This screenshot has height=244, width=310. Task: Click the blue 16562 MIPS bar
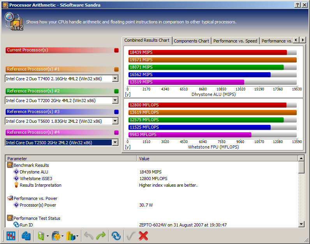[x=199, y=74]
